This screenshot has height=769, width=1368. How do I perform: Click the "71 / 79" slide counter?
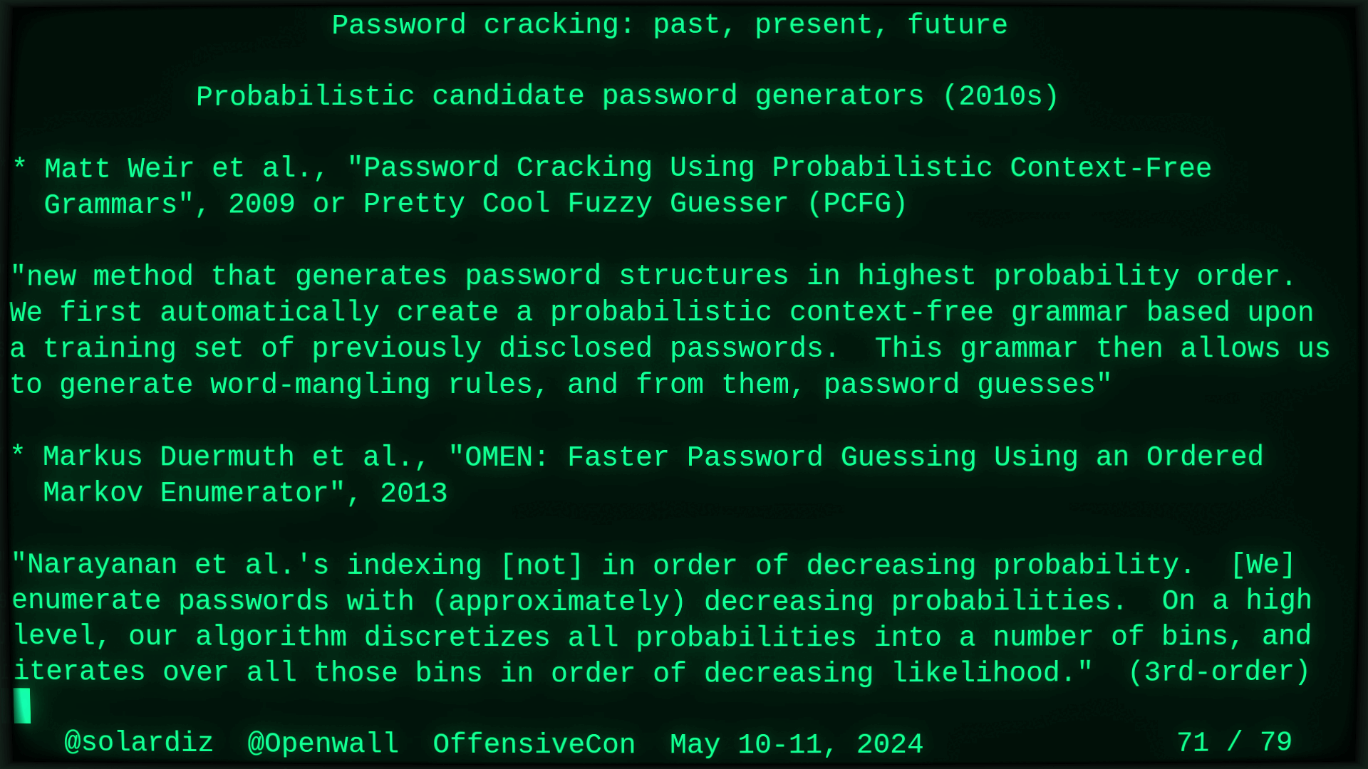[1234, 743]
